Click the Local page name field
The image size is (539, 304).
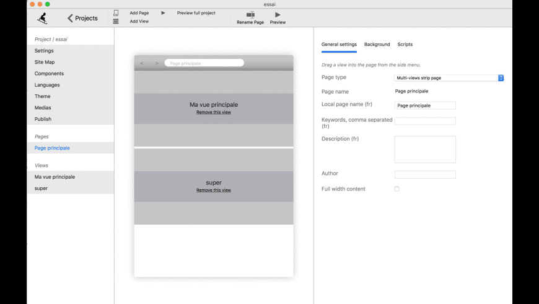click(425, 105)
